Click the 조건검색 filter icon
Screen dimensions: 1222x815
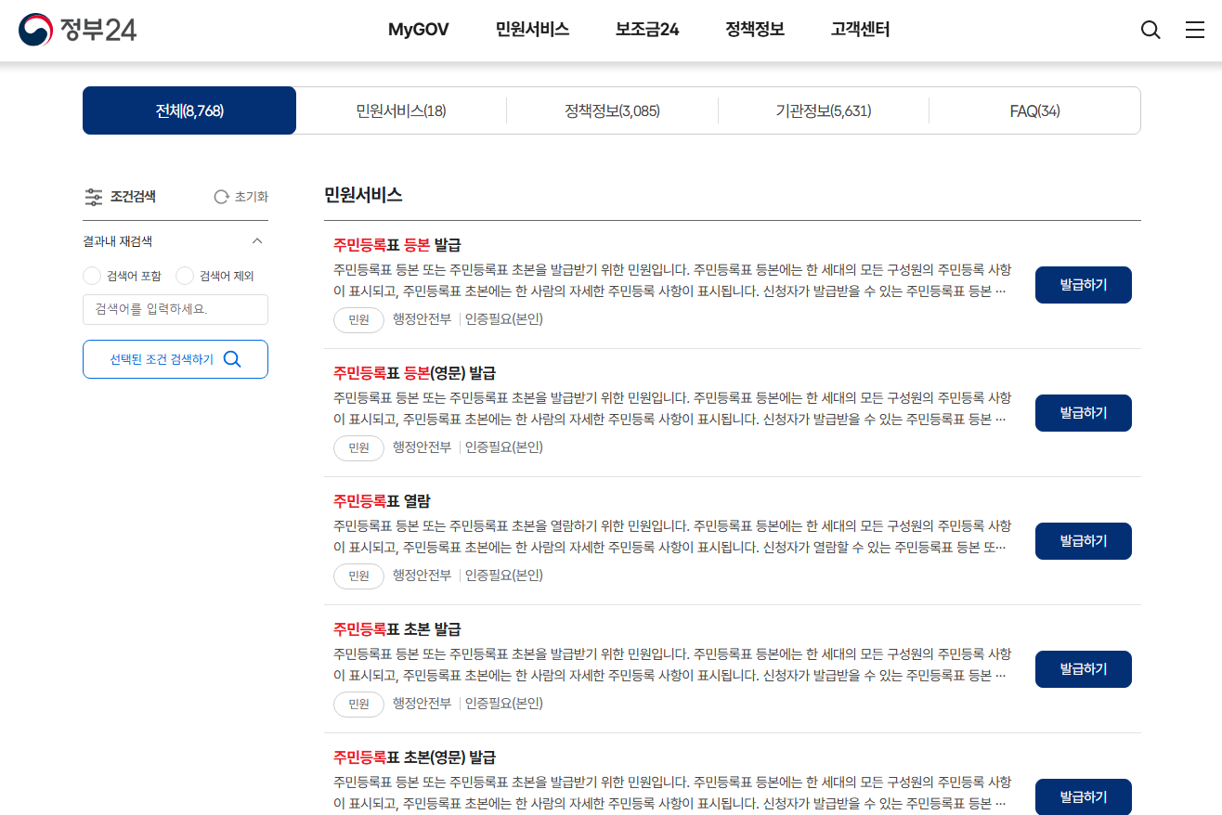94,197
